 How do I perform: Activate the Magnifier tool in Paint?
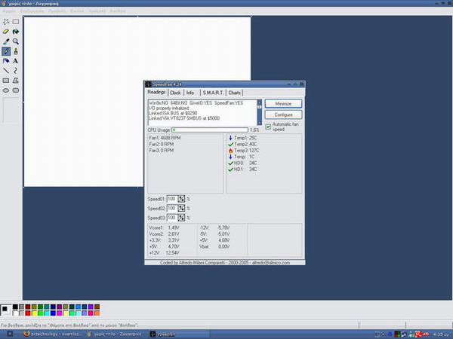click(x=16, y=41)
